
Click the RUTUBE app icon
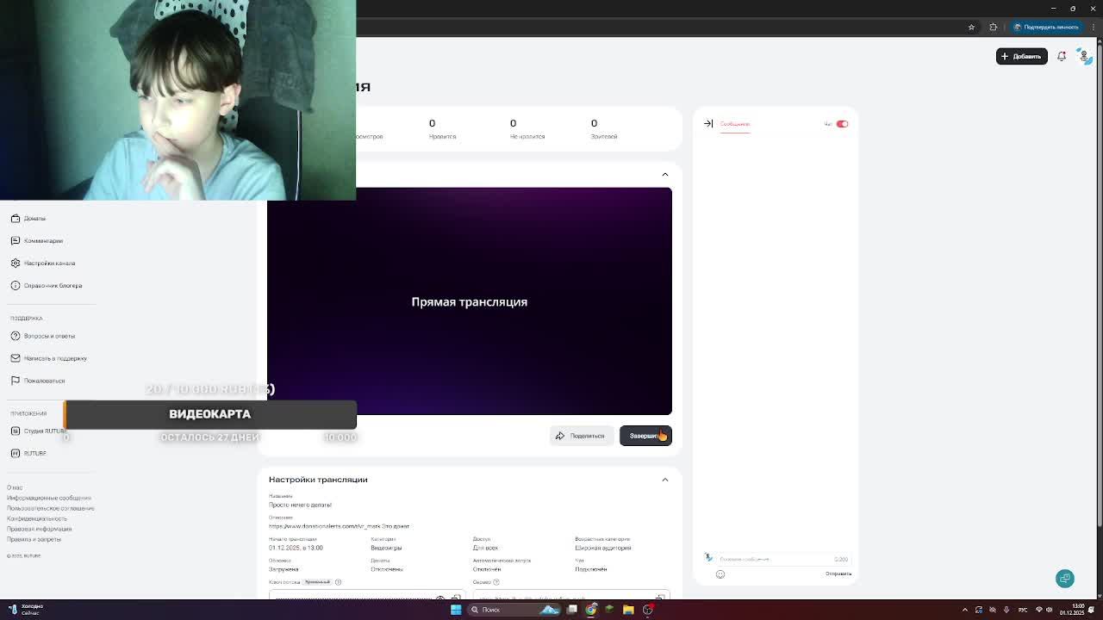(15, 453)
